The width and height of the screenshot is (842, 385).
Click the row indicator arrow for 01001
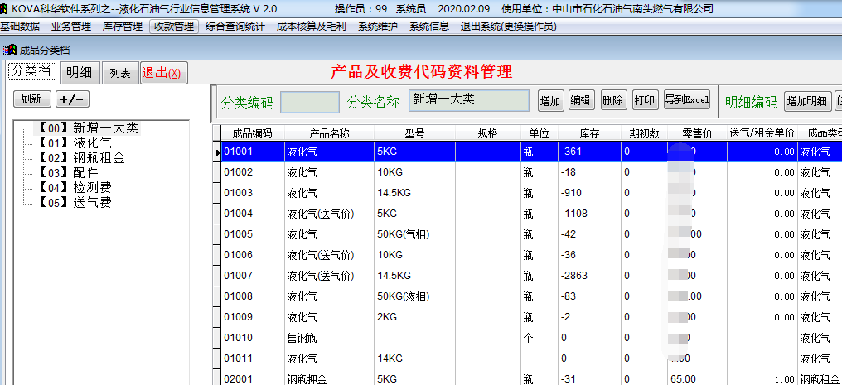[x=217, y=152]
